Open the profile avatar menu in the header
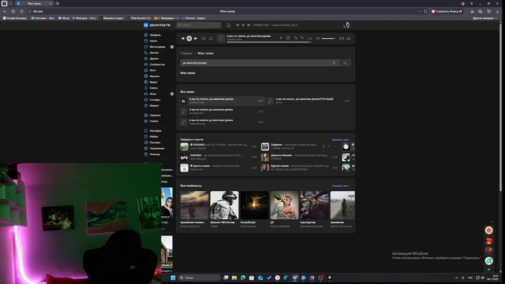The height and width of the screenshot is (284, 505). click(x=347, y=25)
